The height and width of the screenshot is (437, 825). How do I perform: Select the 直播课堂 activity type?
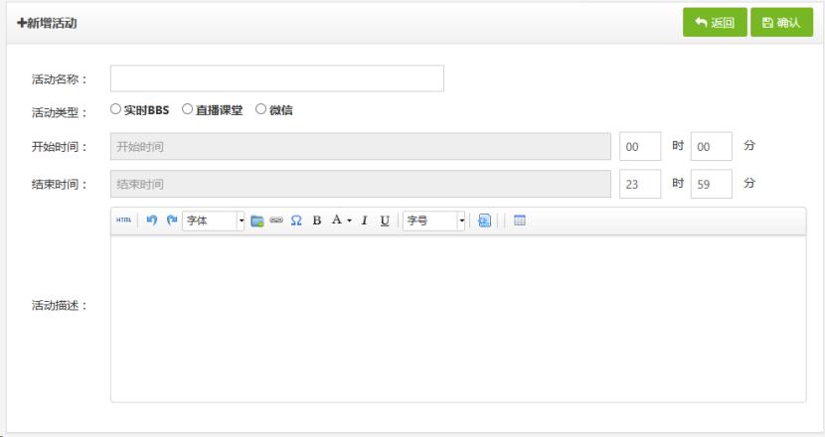point(187,109)
